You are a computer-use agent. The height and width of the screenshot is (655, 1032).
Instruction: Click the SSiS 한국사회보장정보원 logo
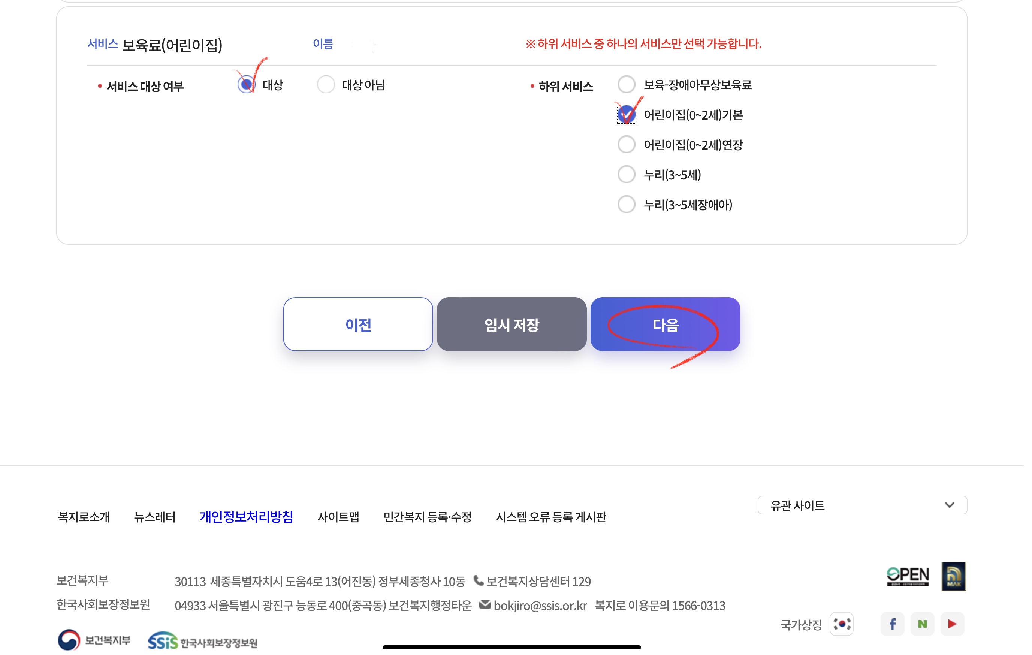[x=202, y=640]
